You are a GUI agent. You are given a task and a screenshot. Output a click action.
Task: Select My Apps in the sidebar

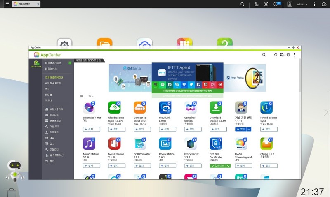pos(53,63)
